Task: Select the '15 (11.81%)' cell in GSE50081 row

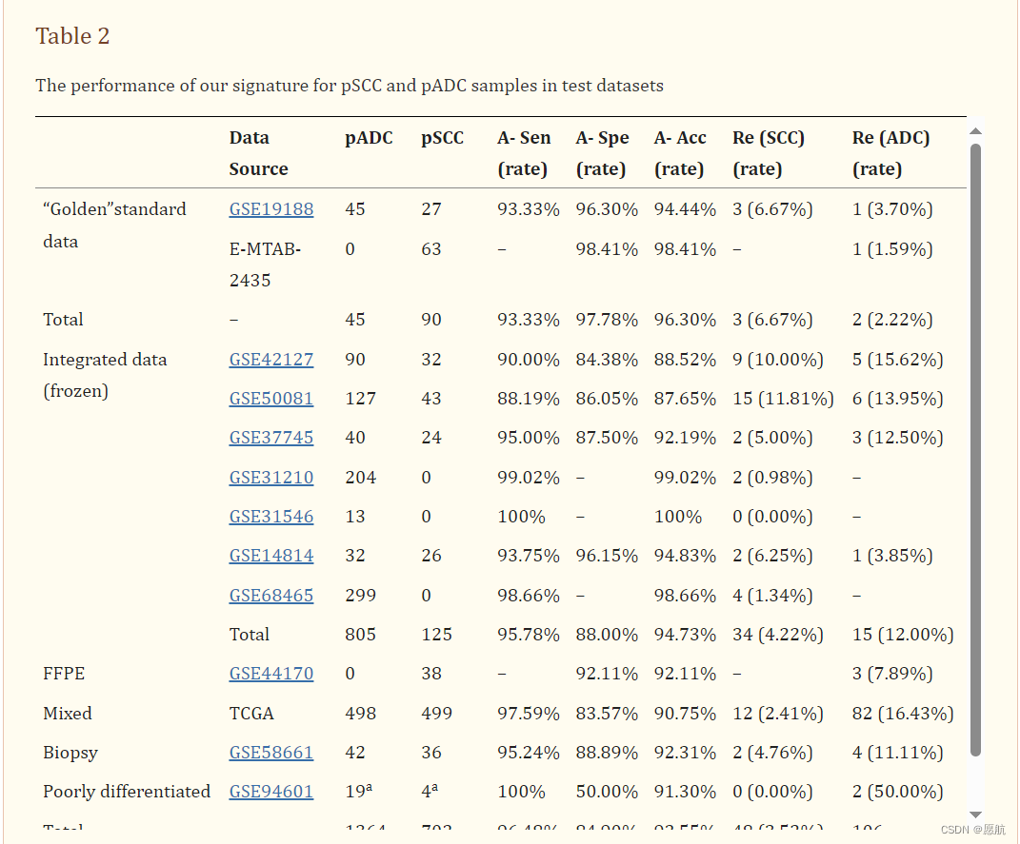Action: coord(783,399)
